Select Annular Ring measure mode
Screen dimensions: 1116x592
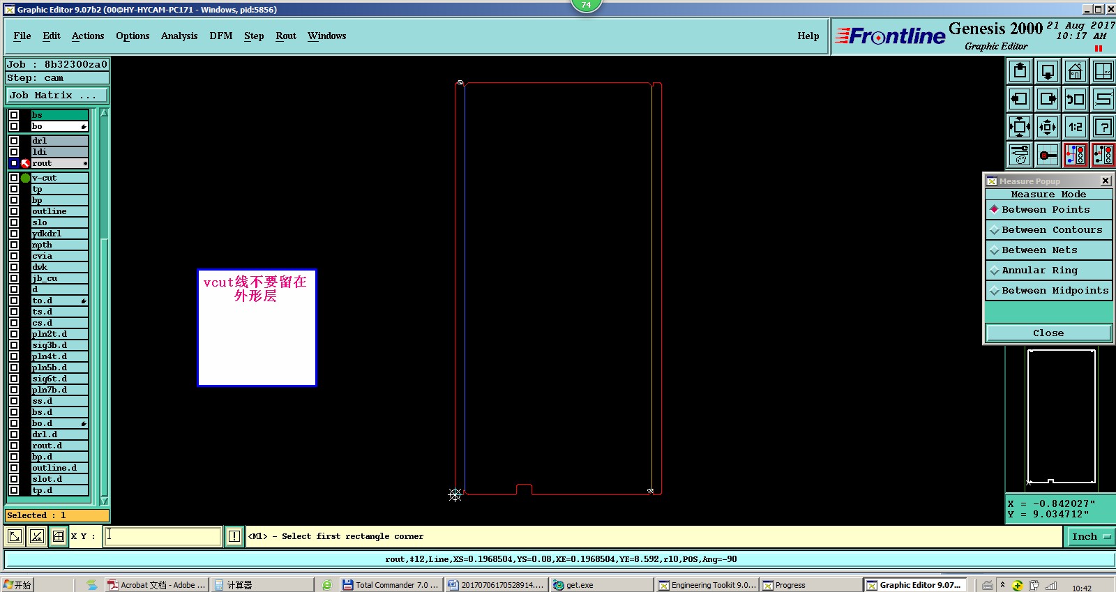[1049, 271]
